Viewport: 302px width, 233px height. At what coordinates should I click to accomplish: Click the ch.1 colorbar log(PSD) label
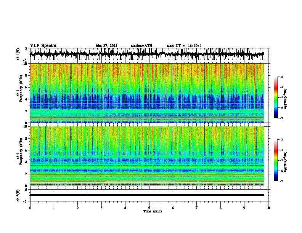click(285, 99)
